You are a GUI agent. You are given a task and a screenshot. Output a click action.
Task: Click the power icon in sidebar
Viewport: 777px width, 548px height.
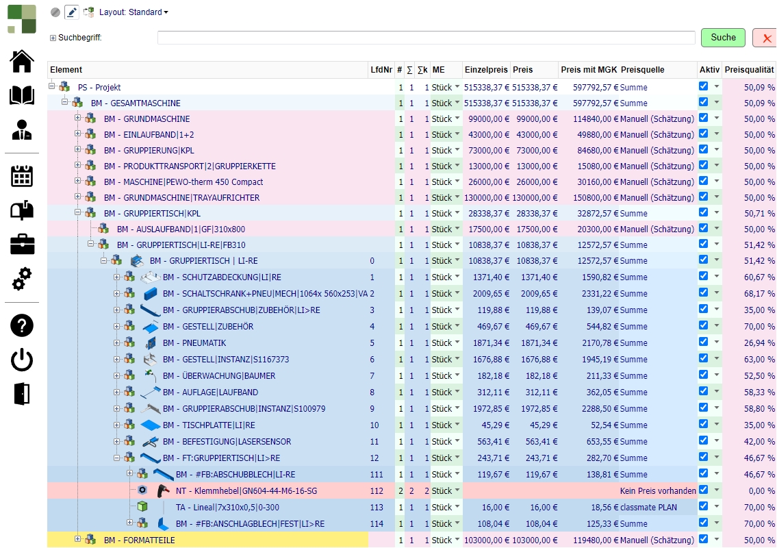22,360
